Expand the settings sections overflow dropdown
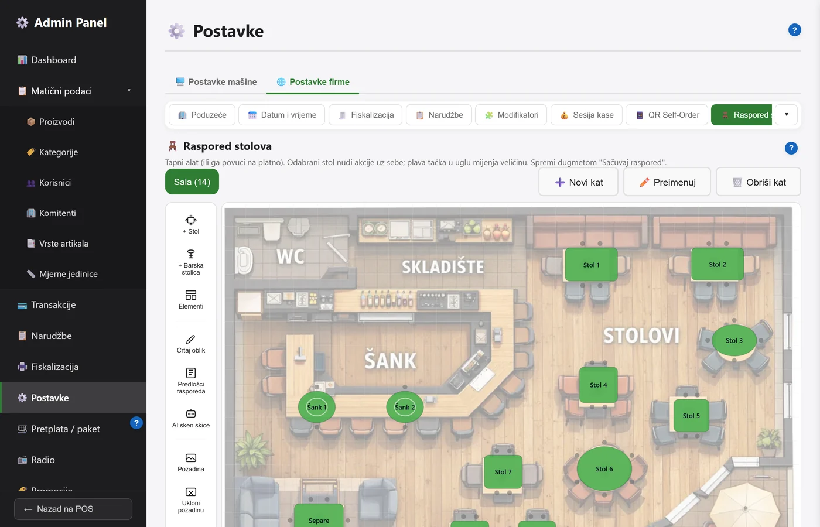820x527 pixels. point(787,115)
